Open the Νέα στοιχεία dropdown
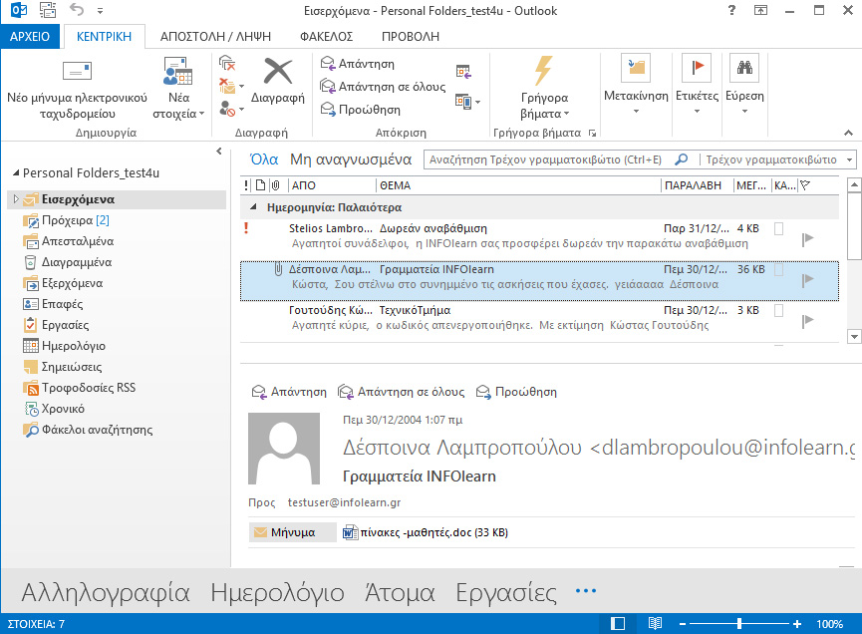Image resolution: width=862 pixels, height=634 pixels. tap(178, 89)
